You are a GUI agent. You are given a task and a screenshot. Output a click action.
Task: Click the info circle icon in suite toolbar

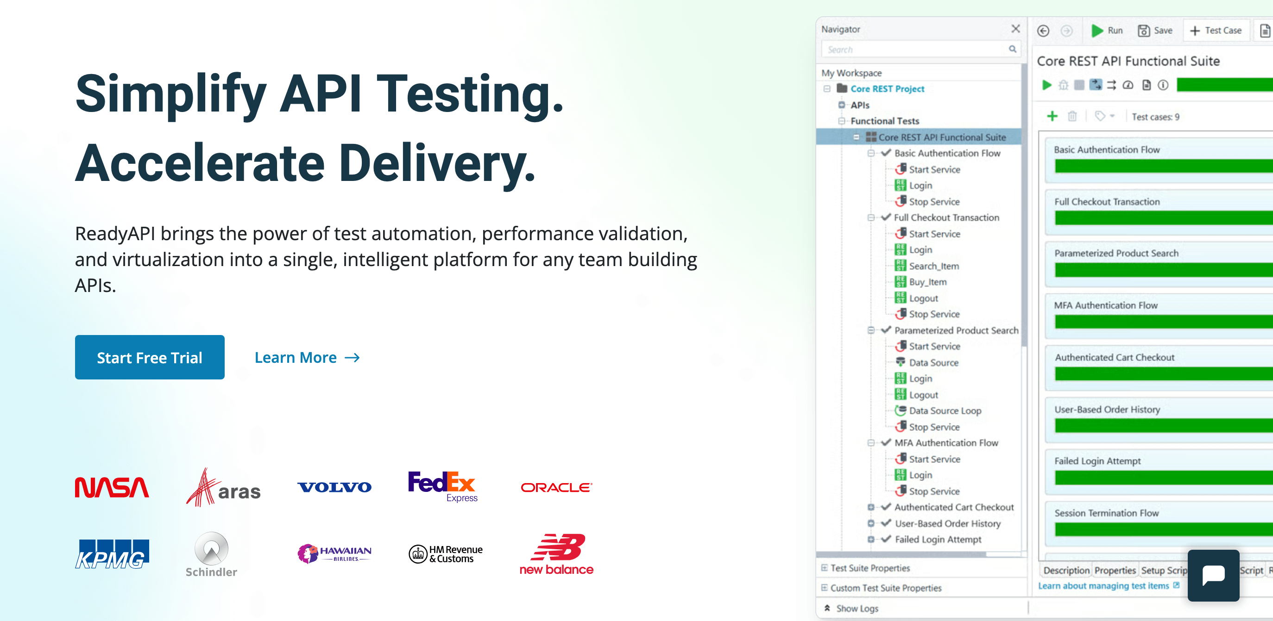coord(1163,86)
